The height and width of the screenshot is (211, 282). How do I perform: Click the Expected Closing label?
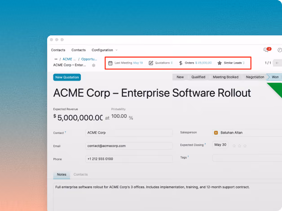pyautogui.click(x=192, y=145)
